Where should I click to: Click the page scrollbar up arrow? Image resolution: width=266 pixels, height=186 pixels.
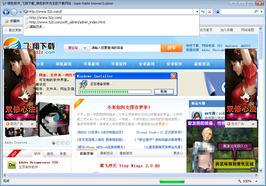click(x=261, y=28)
